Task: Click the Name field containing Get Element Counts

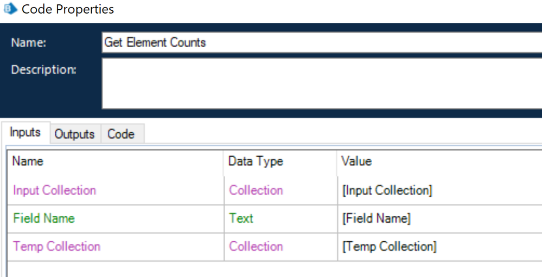Action: pos(321,42)
